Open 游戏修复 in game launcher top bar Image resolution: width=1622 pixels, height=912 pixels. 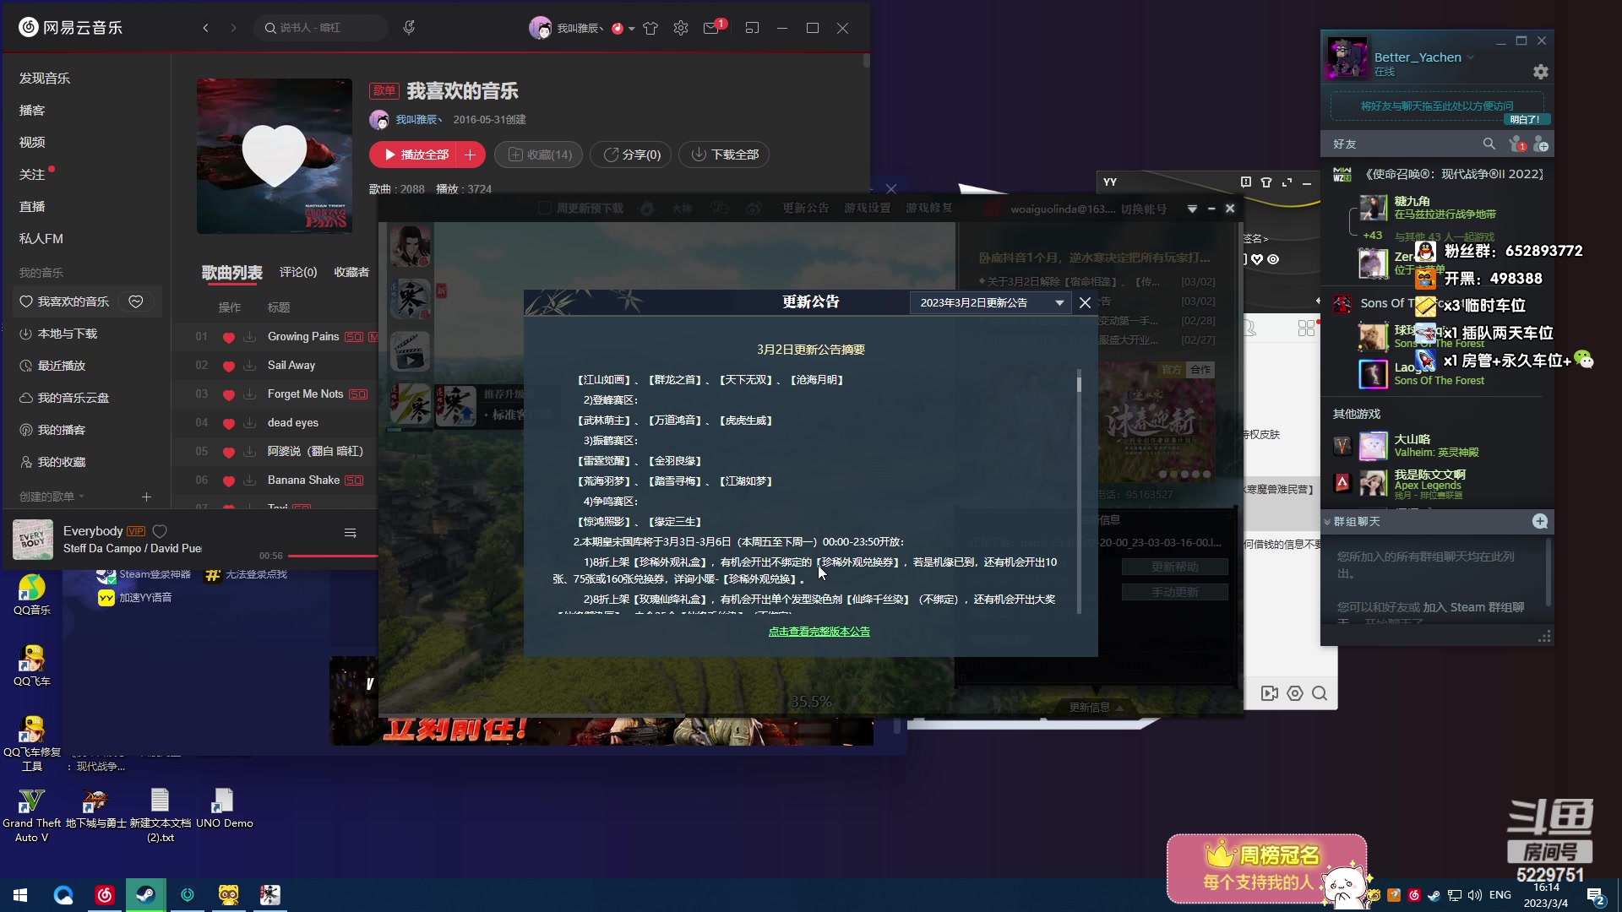tap(929, 208)
